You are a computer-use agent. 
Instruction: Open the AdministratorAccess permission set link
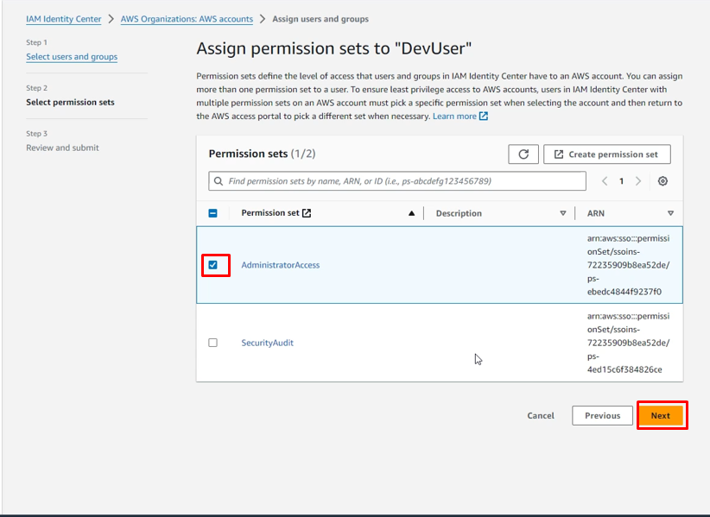(281, 265)
